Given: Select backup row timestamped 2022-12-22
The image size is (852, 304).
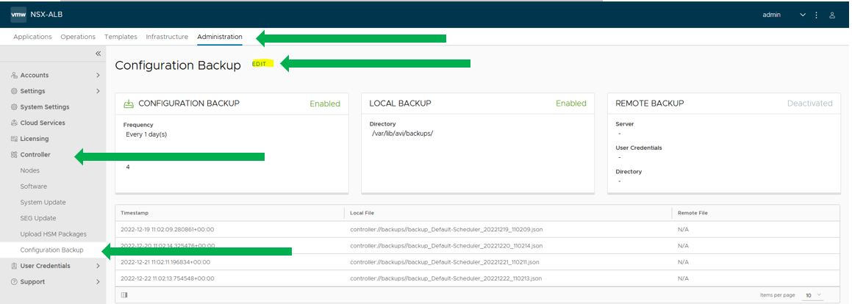Looking at the screenshot, I should [x=477, y=278].
